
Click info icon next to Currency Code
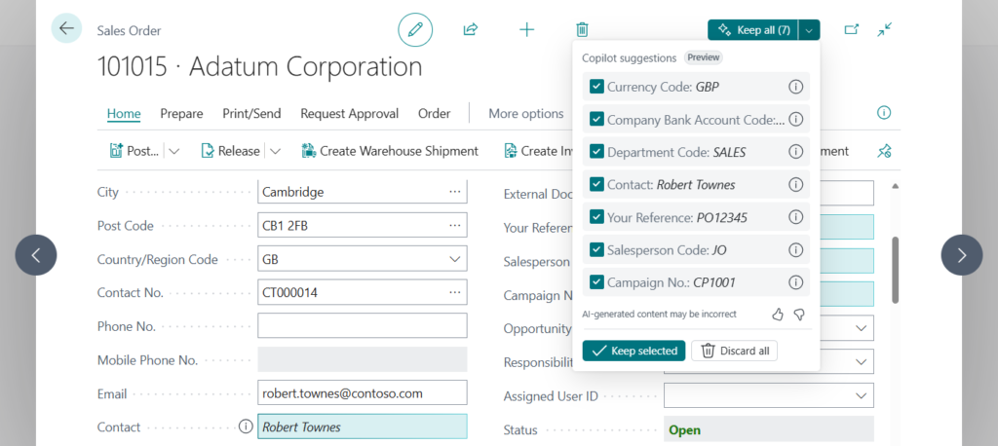(795, 87)
